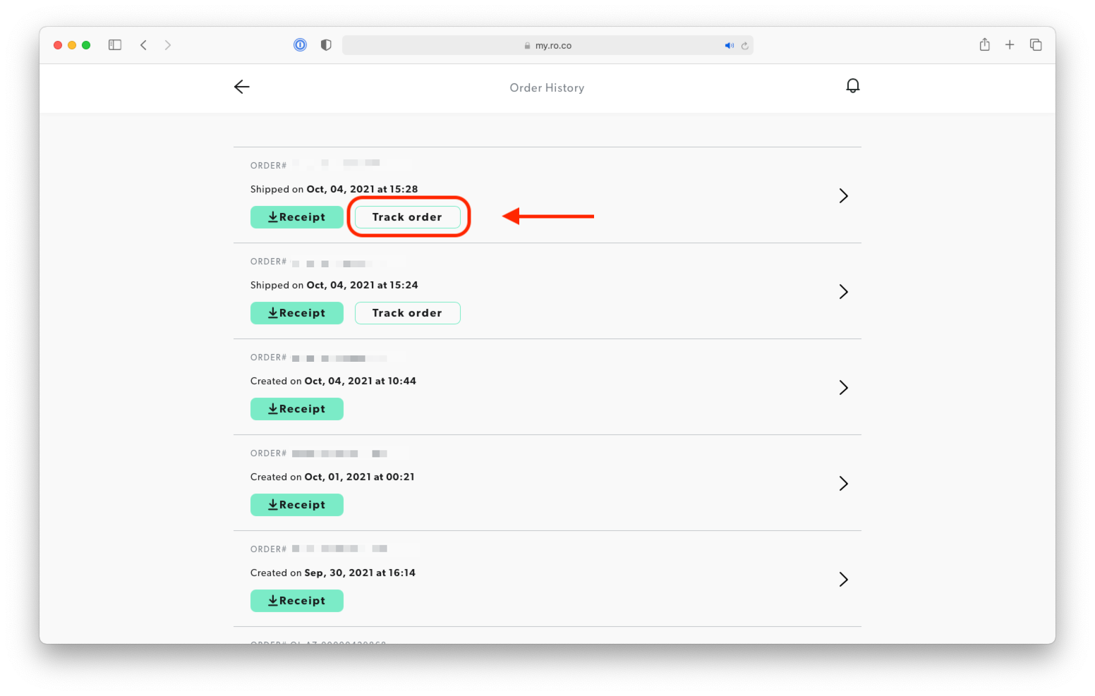Click the my.ro.co address bar
The width and height of the screenshot is (1095, 696).
(547, 45)
